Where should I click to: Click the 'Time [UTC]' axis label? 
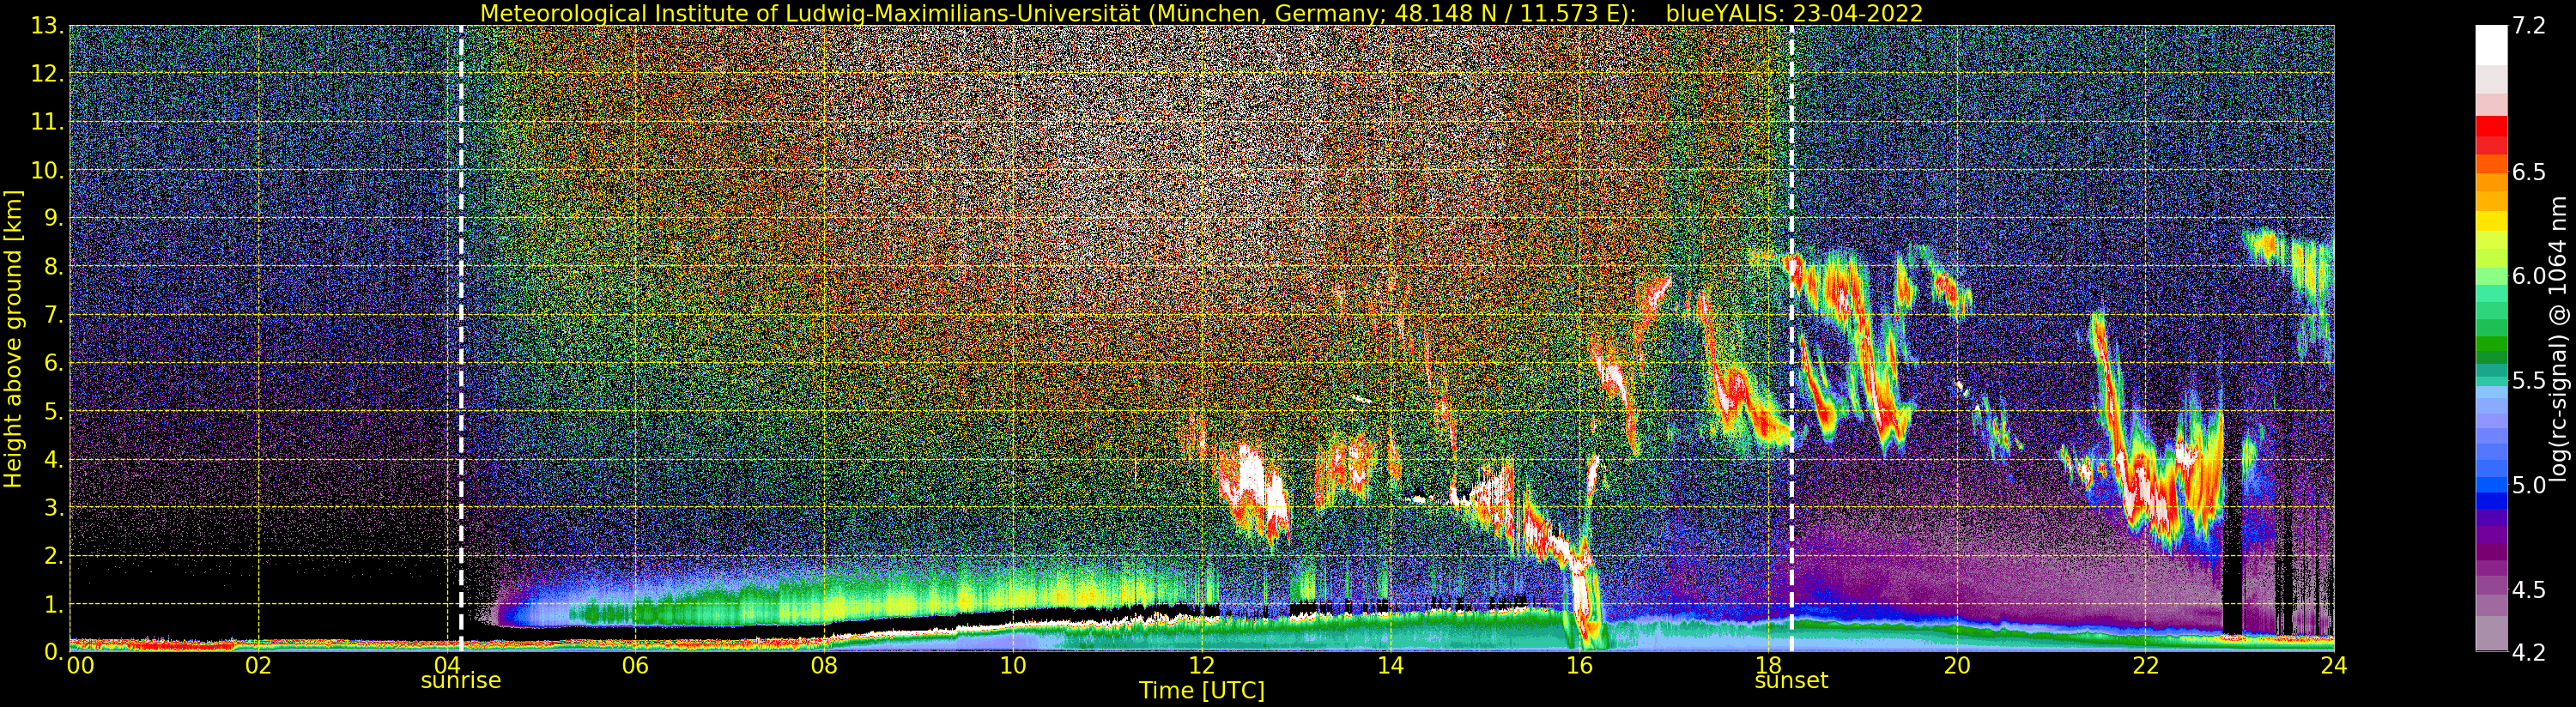(x=1202, y=691)
